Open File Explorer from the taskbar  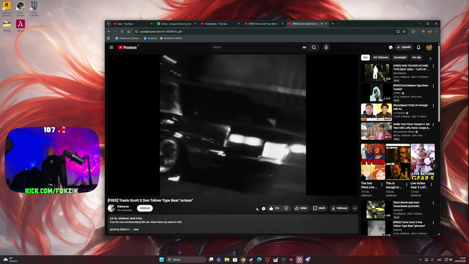[x=227, y=260]
